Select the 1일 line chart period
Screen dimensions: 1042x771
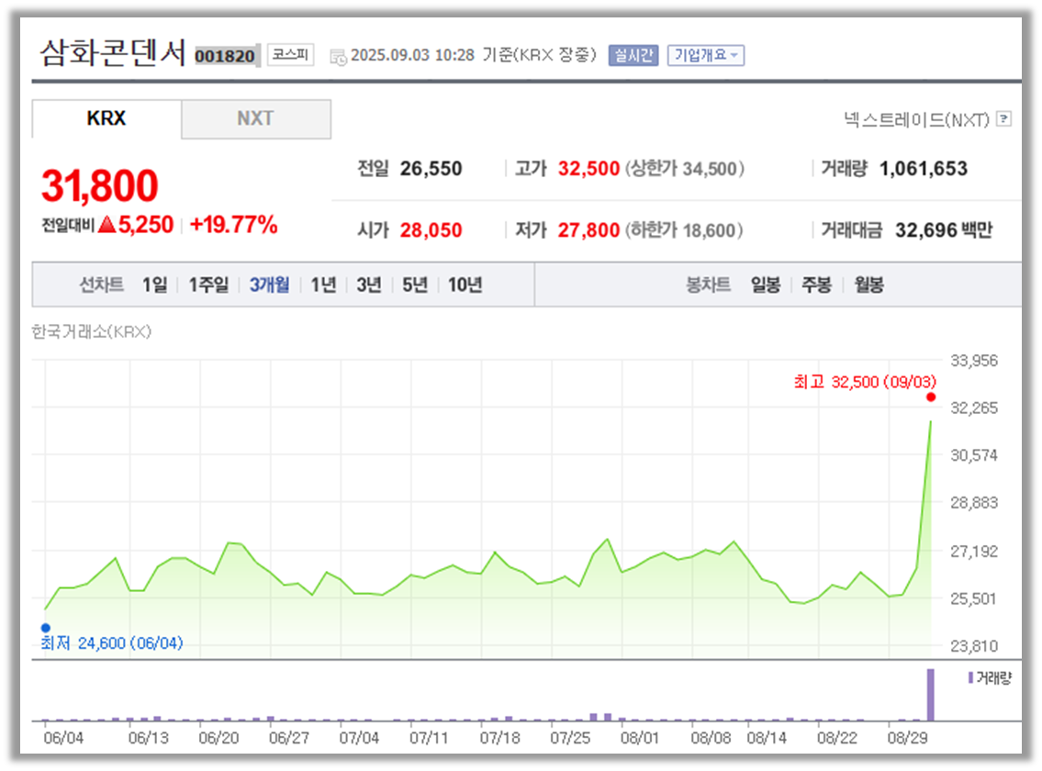(x=155, y=285)
